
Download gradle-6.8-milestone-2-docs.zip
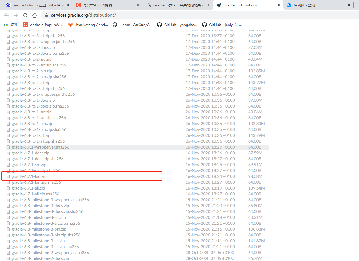(40, 258)
